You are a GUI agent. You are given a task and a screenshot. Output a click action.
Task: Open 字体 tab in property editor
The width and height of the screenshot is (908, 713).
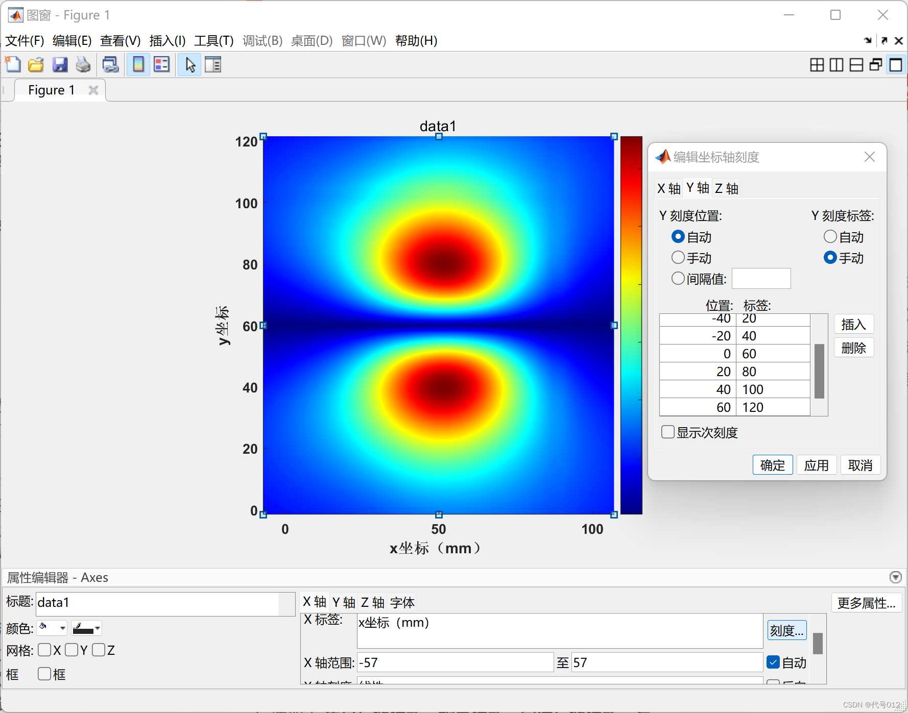coord(402,602)
